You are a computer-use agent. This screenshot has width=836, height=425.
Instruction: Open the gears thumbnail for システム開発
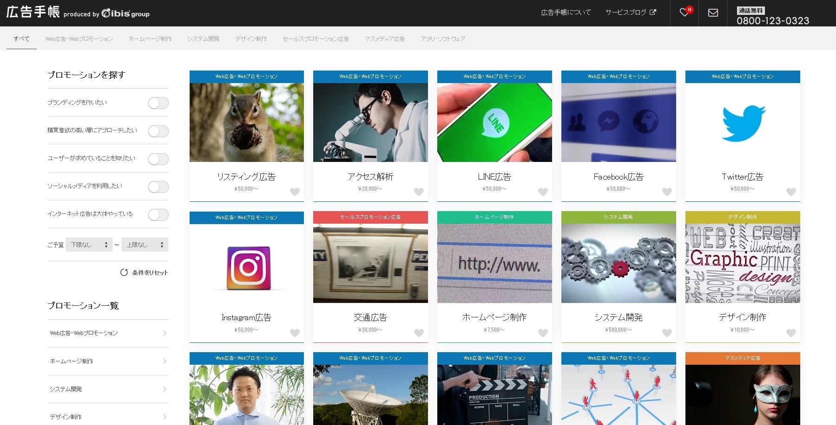pos(619,264)
